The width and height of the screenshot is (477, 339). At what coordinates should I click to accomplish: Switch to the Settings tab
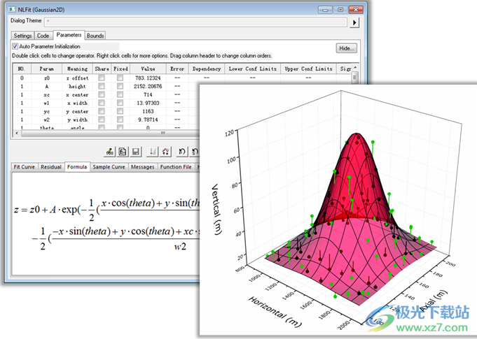coord(22,36)
